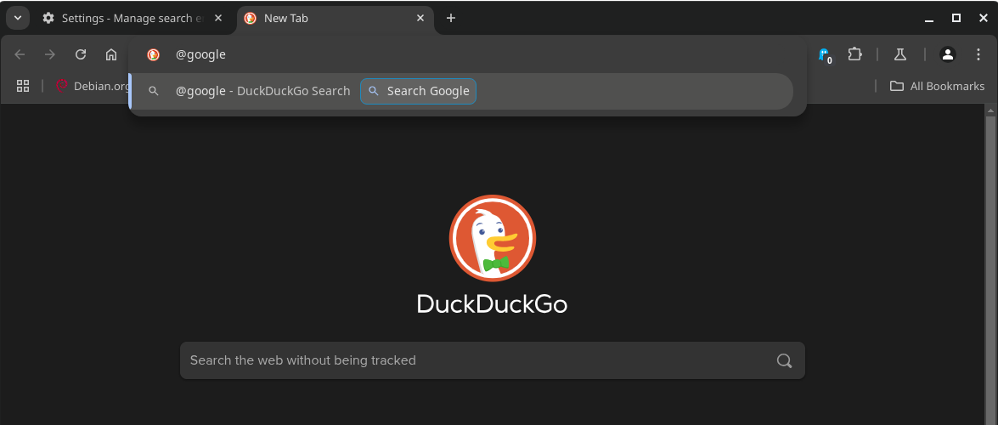This screenshot has height=425, width=998.
Task: Click the Search Google button
Action: (418, 91)
